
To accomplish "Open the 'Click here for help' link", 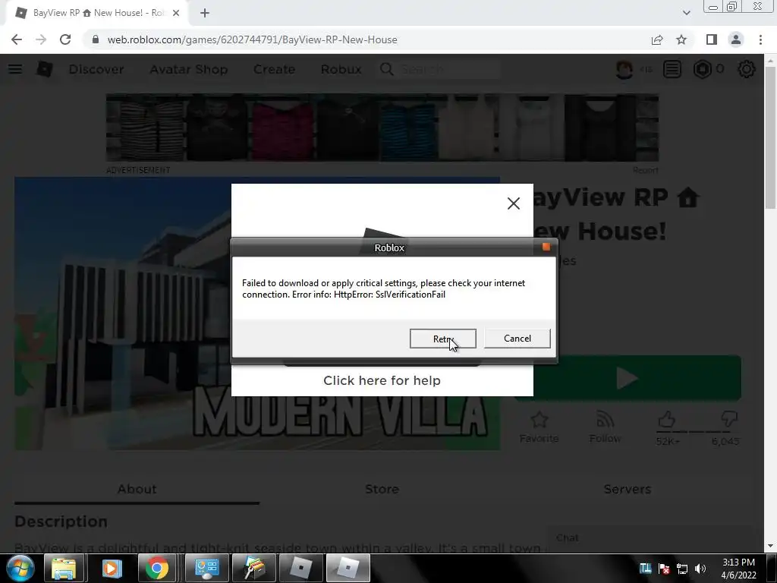I will point(382,380).
